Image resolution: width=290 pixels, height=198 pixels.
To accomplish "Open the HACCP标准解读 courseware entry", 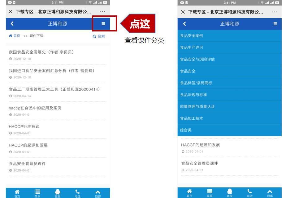I will point(24,126).
